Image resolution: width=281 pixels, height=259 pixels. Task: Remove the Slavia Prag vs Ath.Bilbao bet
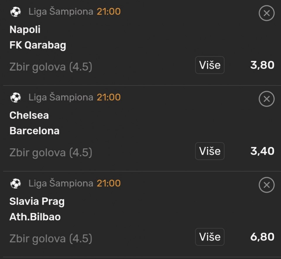266,185
